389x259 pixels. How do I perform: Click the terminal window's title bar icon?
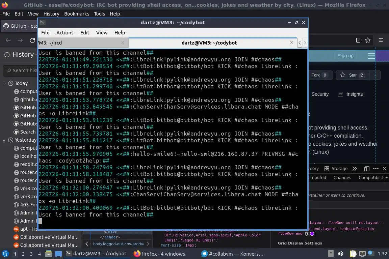point(42,22)
